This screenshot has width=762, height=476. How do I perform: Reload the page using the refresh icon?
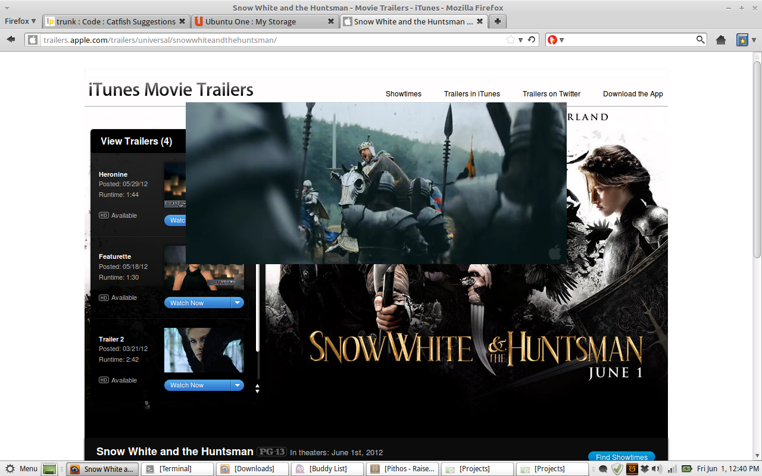[x=532, y=40]
